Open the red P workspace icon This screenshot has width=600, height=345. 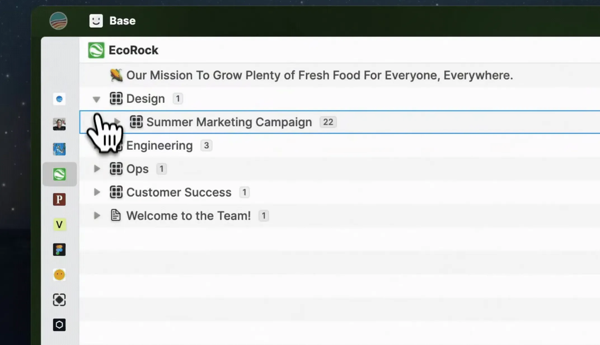59,199
